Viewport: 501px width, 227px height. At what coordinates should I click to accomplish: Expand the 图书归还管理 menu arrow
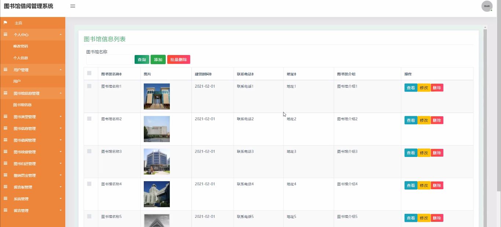pos(61,164)
